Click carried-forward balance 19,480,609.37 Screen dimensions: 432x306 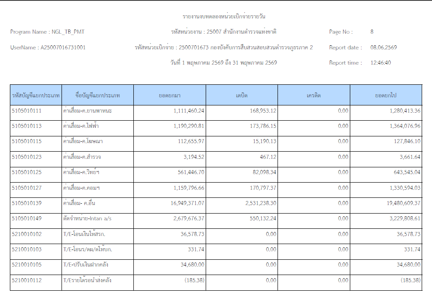coord(403,203)
